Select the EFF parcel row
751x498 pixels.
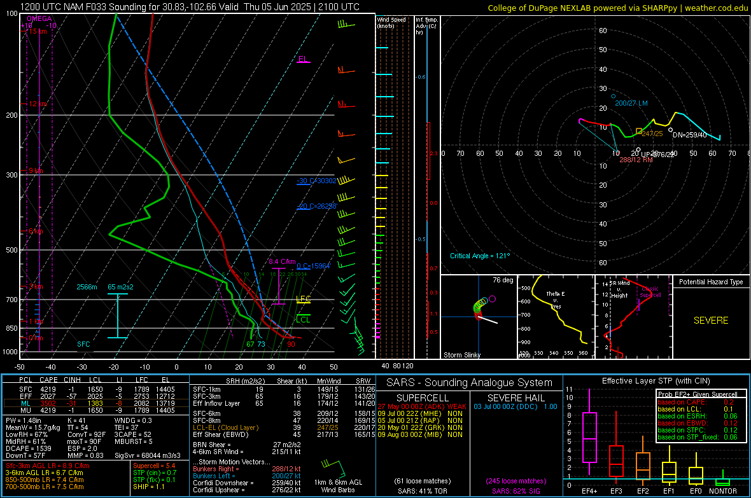(x=95, y=396)
